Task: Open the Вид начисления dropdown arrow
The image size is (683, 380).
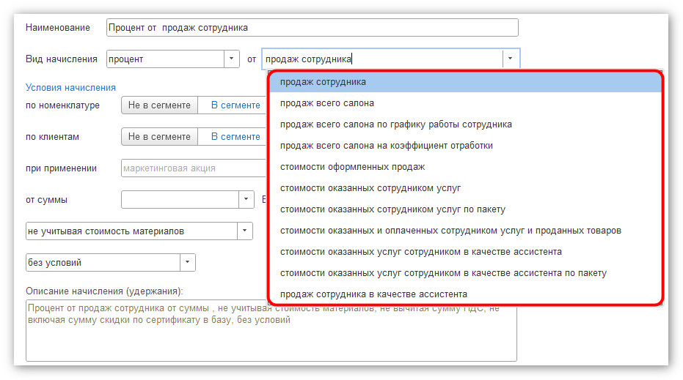Action: coord(232,59)
